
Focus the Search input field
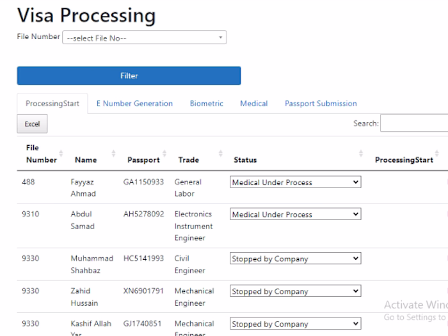pos(414,124)
